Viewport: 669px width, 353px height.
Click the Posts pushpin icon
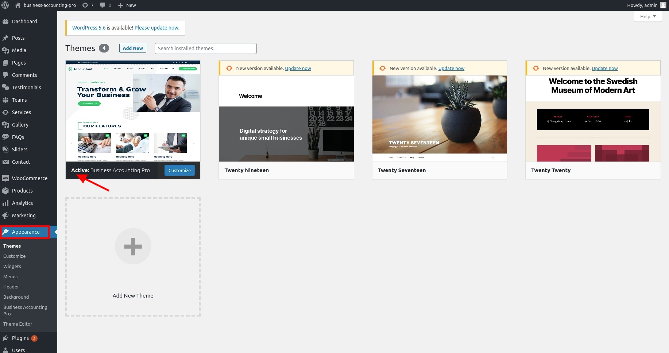(x=5, y=38)
